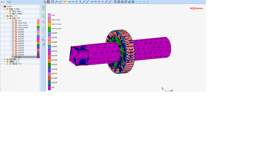
Task: Click the cage color swatch in the tree
Action: coord(38,21)
